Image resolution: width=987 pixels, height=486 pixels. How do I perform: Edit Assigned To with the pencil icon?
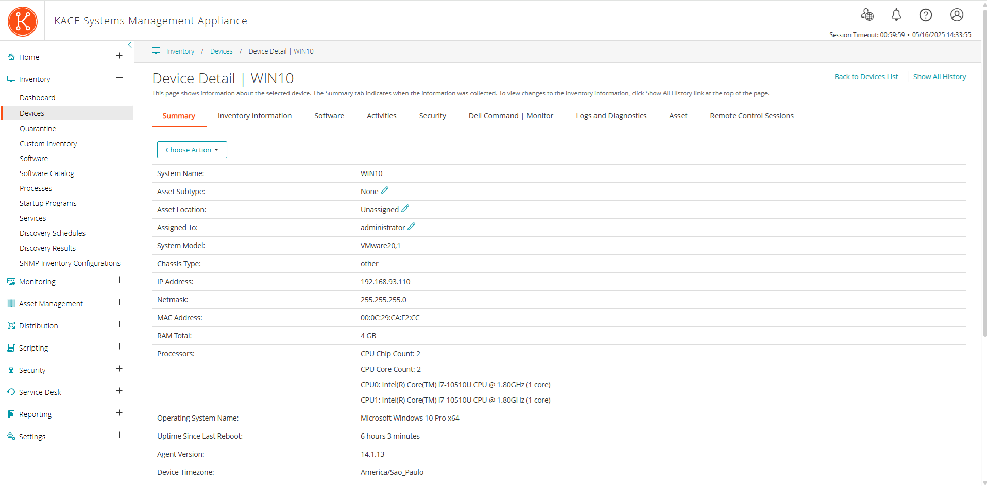point(411,227)
